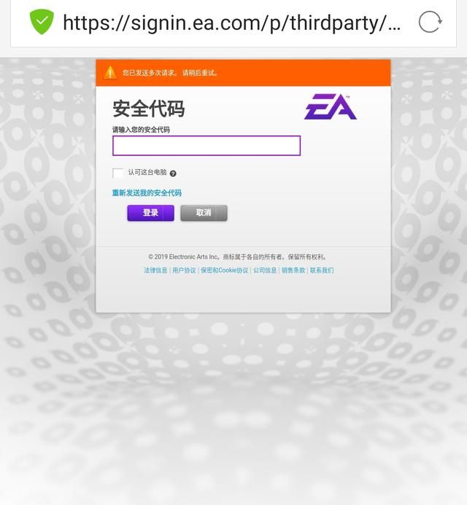467x505 pixels.
Task: Reload the page with the refresh icon
Action: (x=431, y=22)
